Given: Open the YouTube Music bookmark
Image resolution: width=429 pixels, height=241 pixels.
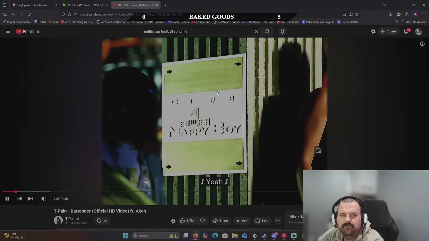Looking at the screenshot, I should tap(288, 22).
